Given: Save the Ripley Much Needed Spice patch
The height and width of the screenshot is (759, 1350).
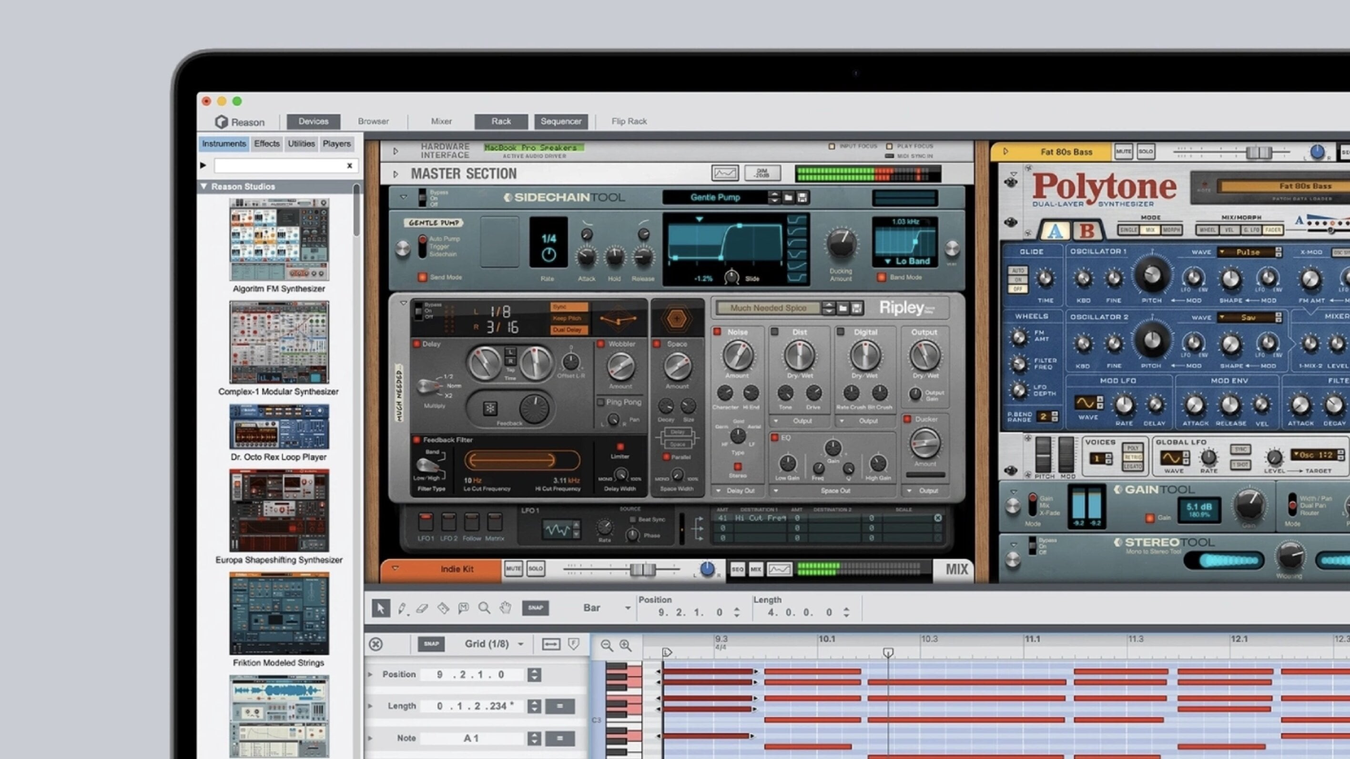Looking at the screenshot, I should pyautogui.click(x=857, y=308).
